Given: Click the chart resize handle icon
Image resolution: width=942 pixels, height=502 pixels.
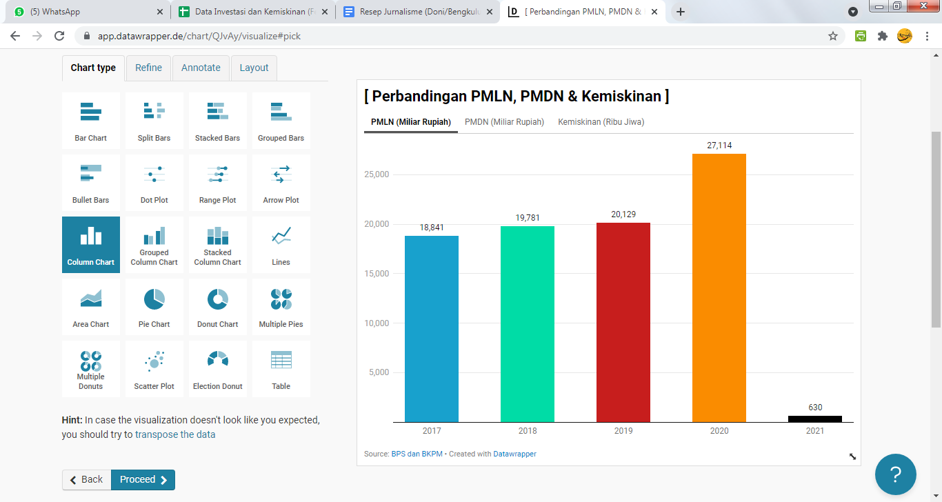Looking at the screenshot, I should pos(852,456).
